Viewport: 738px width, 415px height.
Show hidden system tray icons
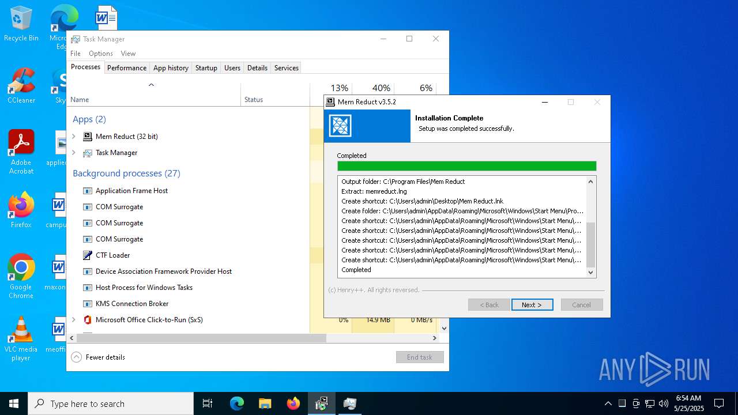(x=608, y=403)
